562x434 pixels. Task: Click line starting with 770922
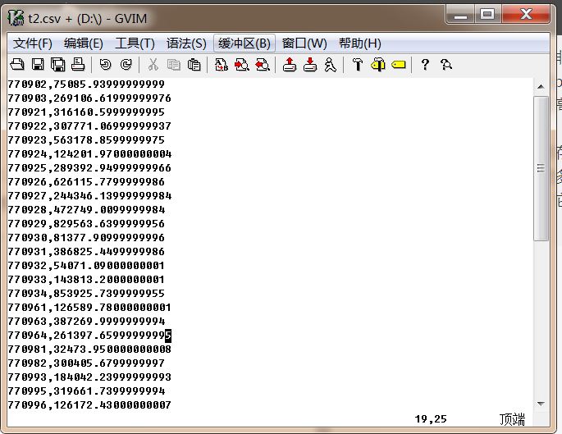point(89,126)
